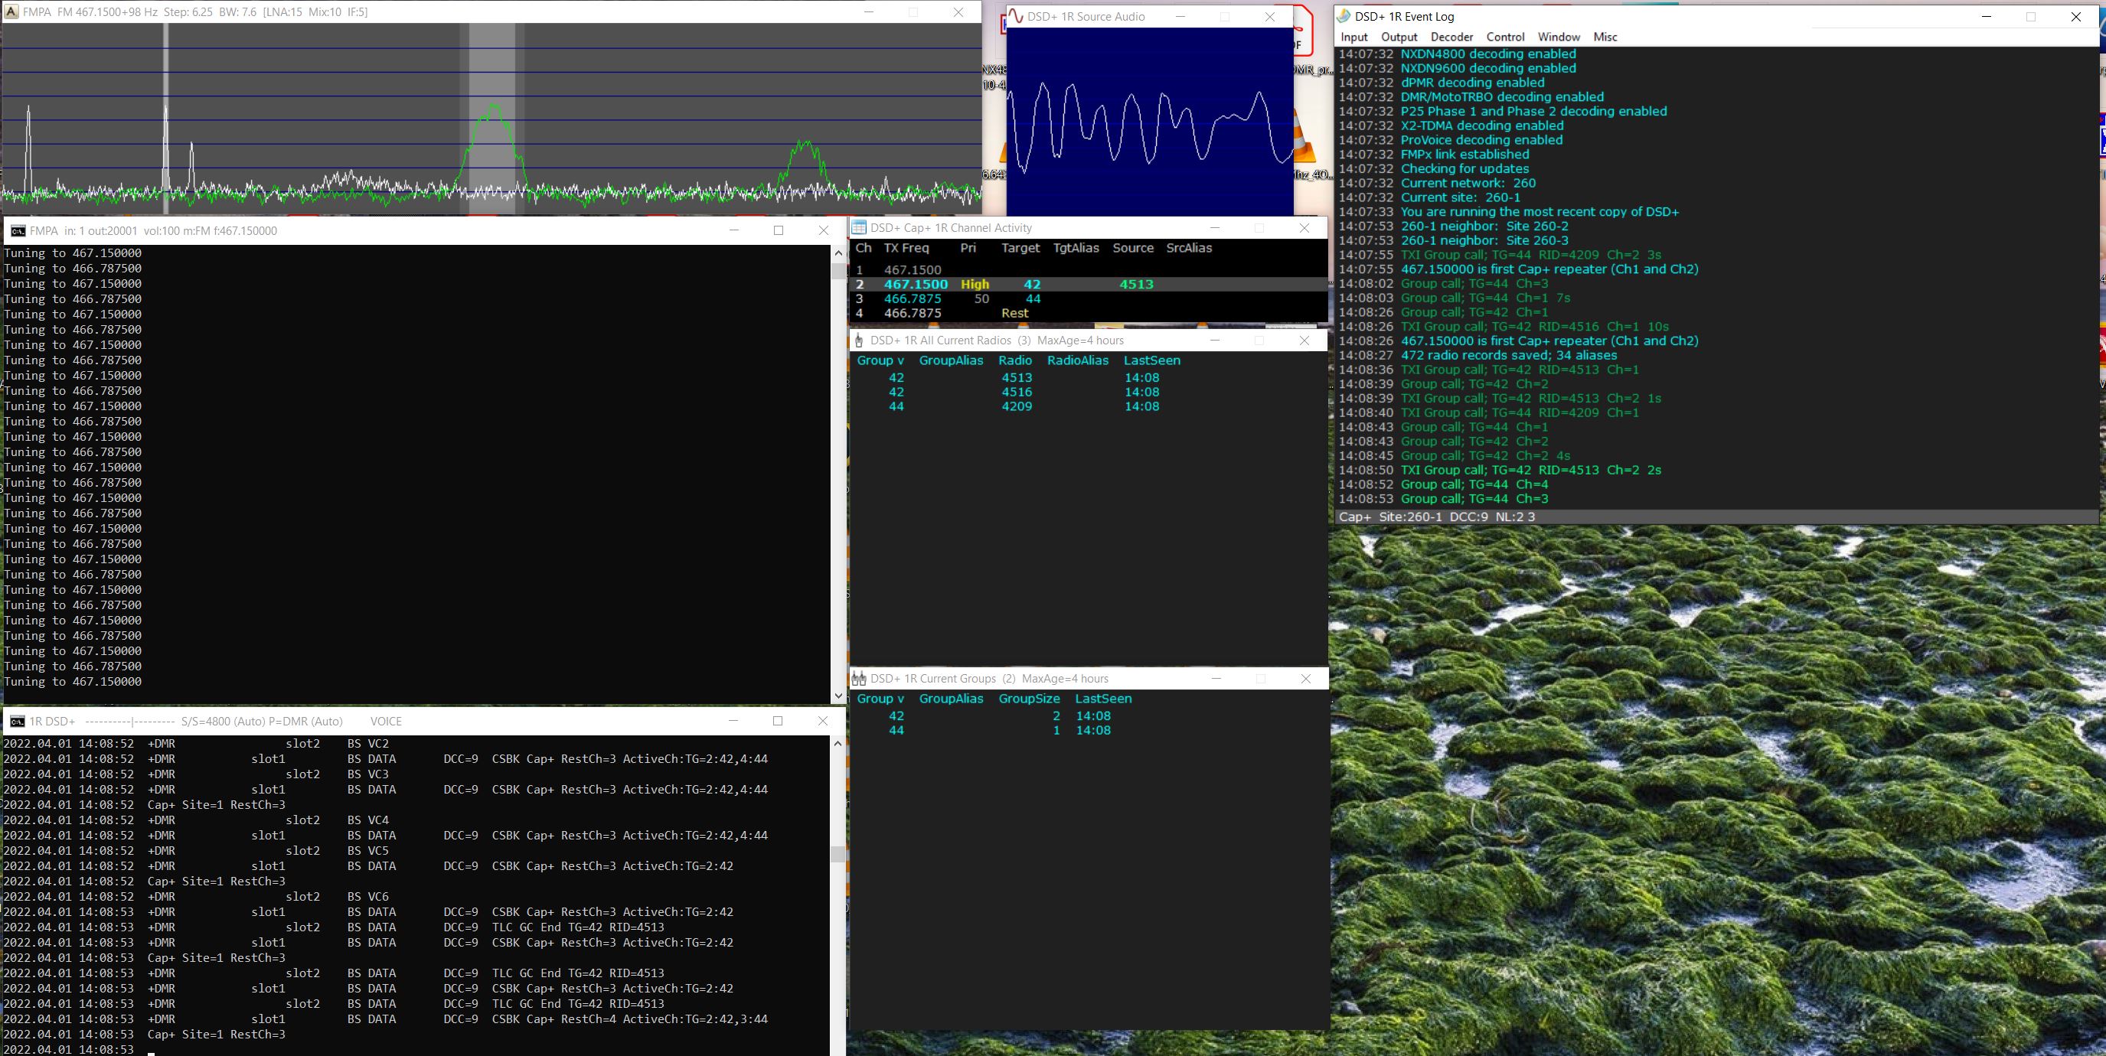Close the FMPA console window

click(x=823, y=230)
